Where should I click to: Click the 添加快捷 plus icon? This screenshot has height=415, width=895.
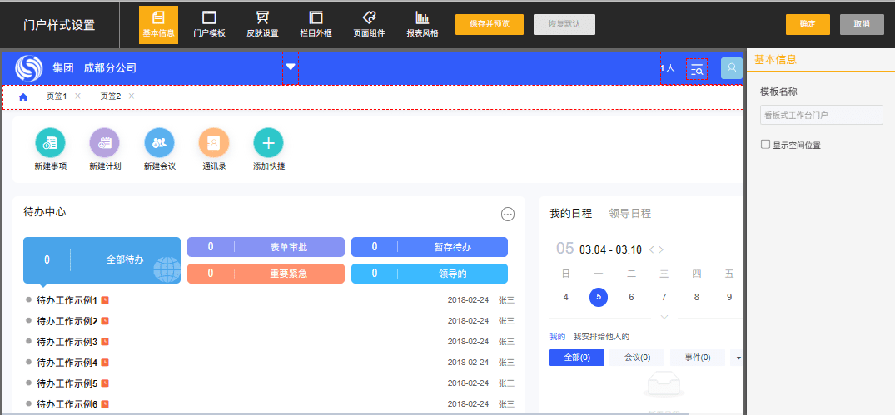[x=268, y=142]
